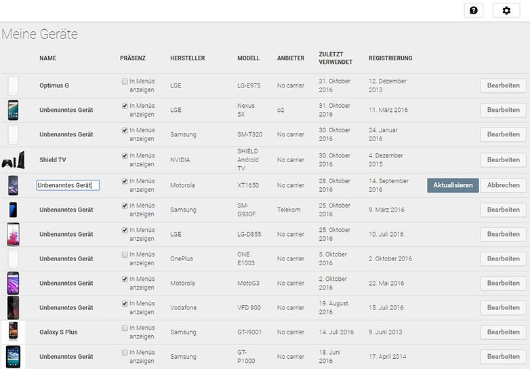This screenshot has width=530, height=369.
Task: Click the o2 carrier cell
Action: (281, 110)
